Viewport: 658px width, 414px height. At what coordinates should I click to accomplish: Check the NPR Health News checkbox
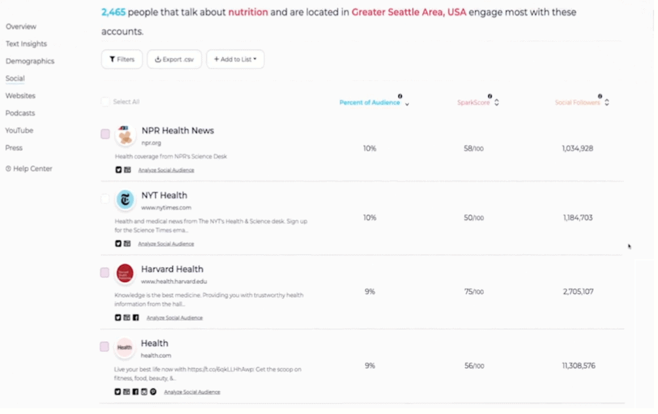click(105, 134)
